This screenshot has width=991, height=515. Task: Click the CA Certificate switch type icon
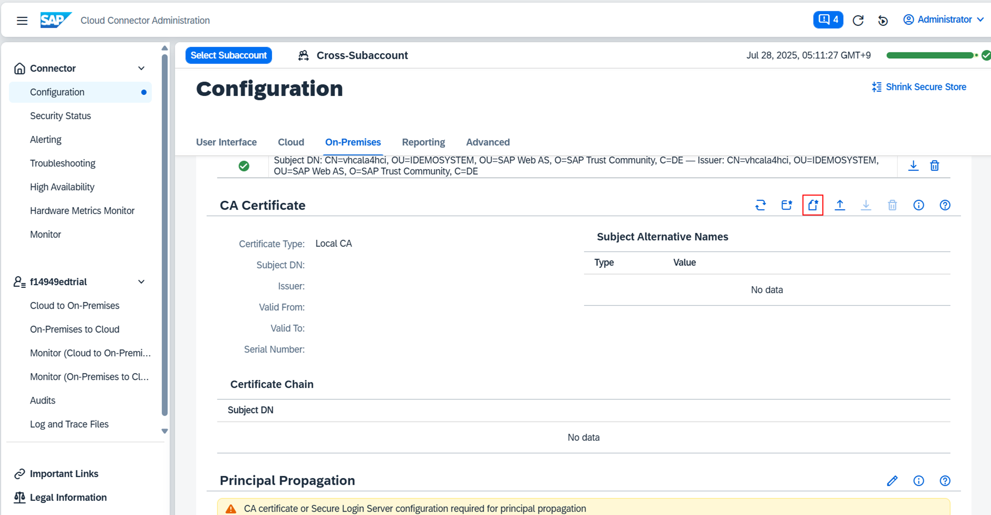(x=760, y=205)
